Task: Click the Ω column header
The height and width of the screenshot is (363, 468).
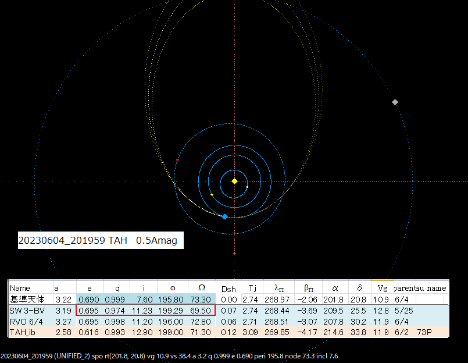Action: point(202,288)
